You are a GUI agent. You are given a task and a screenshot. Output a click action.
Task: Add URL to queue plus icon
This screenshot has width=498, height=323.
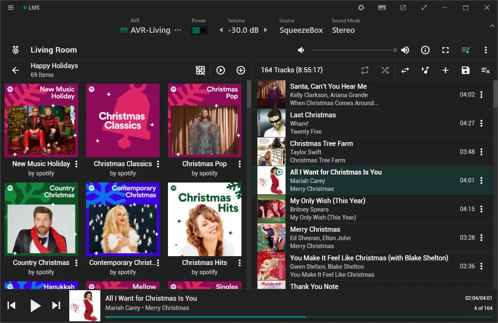click(445, 70)
